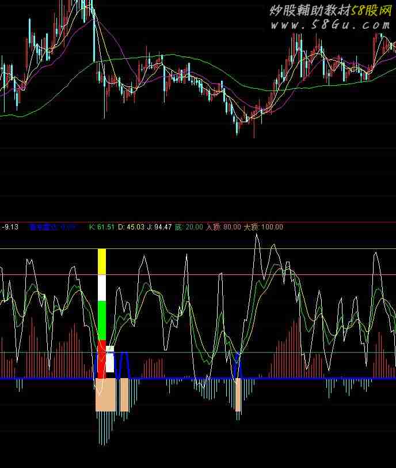Click the 入顶: 80.00 level label
The height and width of the screenshot is (468, 396).
223,227
